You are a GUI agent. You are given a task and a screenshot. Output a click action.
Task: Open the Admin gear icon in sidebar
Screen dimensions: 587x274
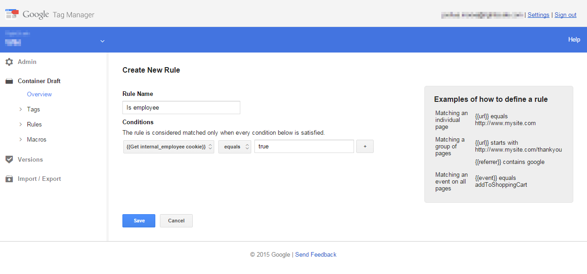pyautogui.click(x=9, y=62)
